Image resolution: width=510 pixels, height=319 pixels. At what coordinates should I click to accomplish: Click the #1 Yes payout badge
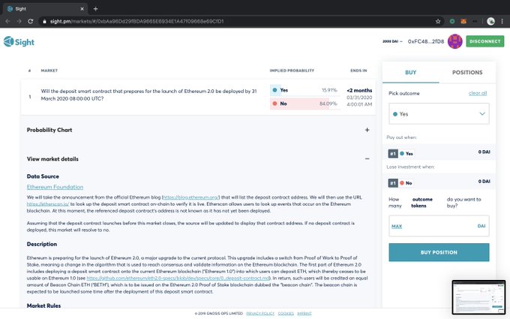tap(400, 154)
